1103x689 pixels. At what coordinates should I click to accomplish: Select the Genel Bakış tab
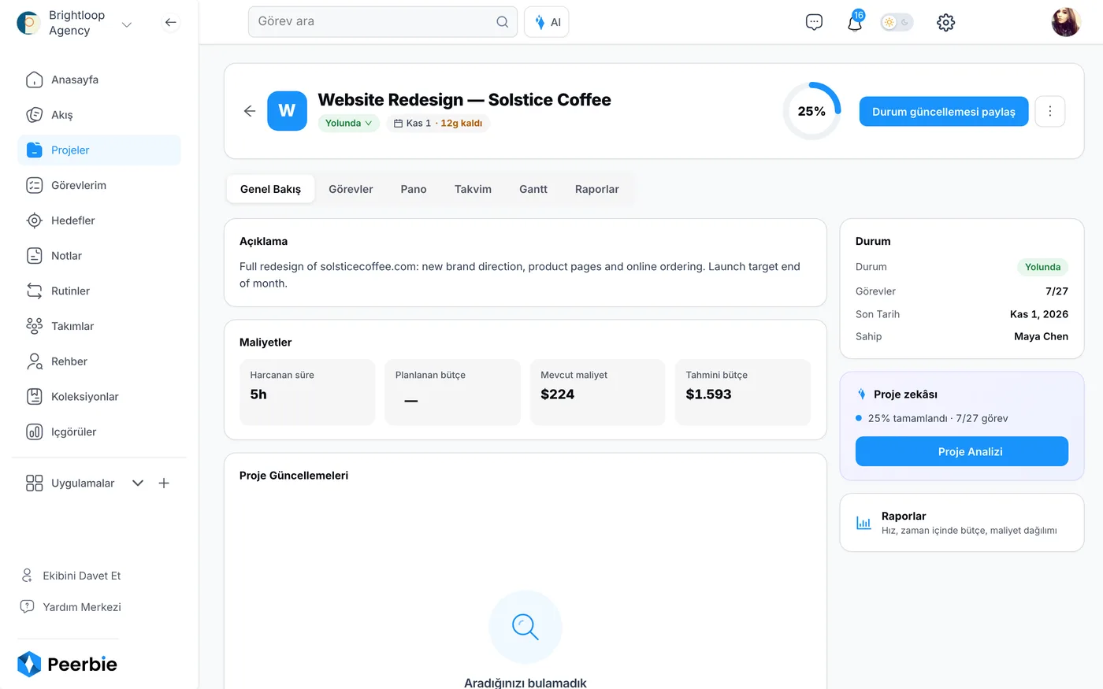tap(270, 189)
